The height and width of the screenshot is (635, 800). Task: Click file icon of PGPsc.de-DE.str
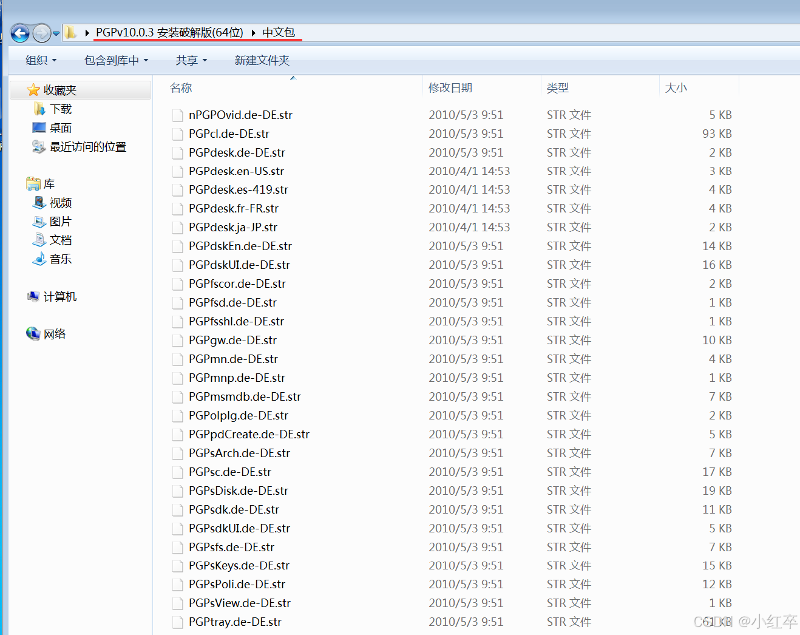pos(177,473)
